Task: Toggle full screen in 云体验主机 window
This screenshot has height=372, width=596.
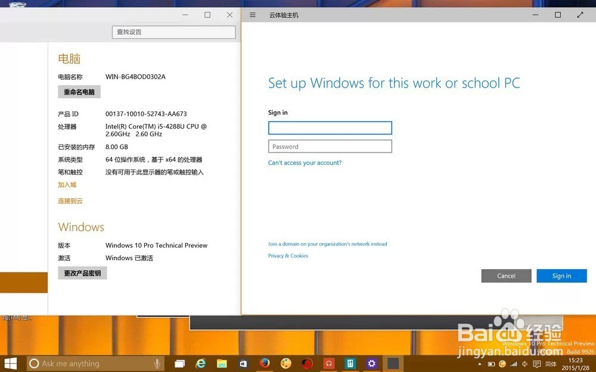Action: tap(580, 15)
